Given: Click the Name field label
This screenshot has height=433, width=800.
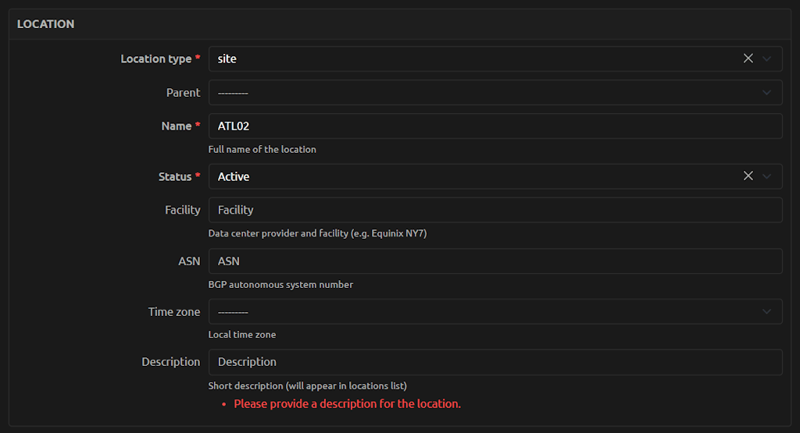Looking at the screenshot, I should [x=176, y=126].
